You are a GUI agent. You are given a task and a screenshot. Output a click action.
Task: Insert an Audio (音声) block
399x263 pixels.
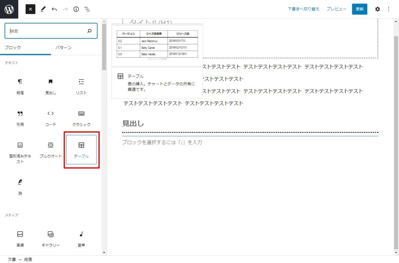tap(81, 238)
